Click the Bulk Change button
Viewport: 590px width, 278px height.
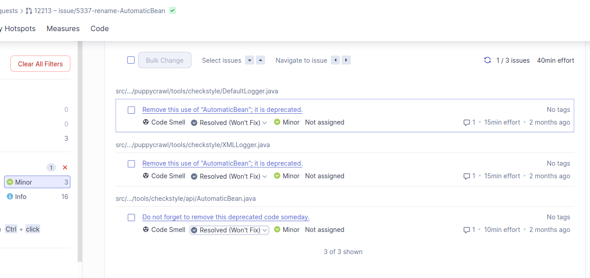165,60
